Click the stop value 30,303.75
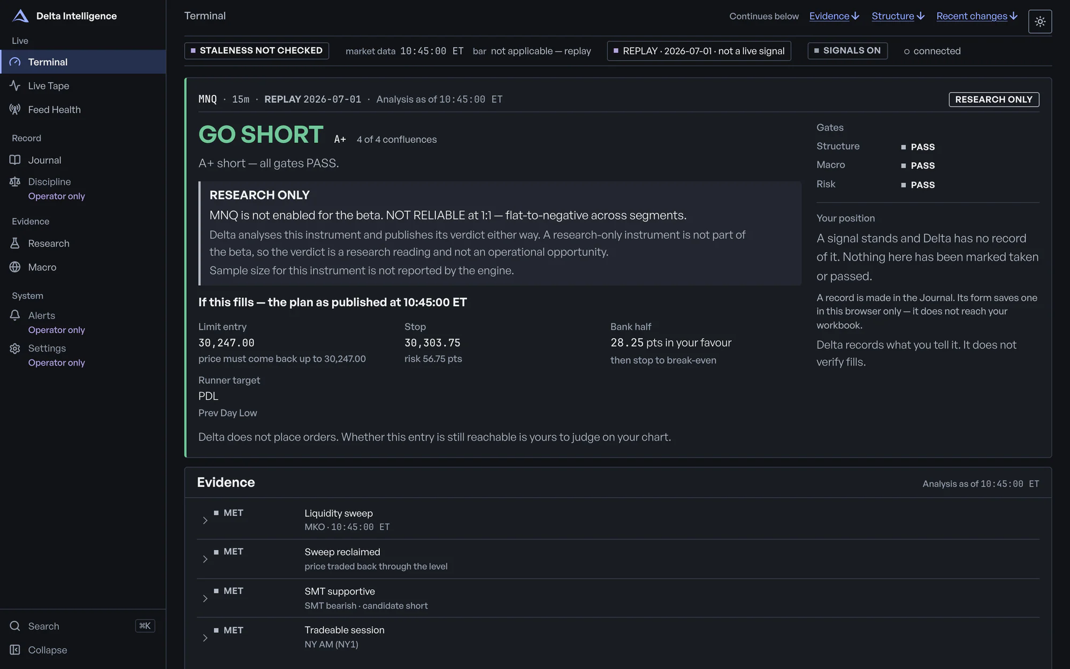 [x=432, y=343]
